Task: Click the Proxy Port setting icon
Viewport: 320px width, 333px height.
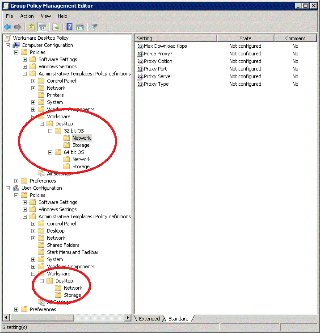Action: [140, 69]
